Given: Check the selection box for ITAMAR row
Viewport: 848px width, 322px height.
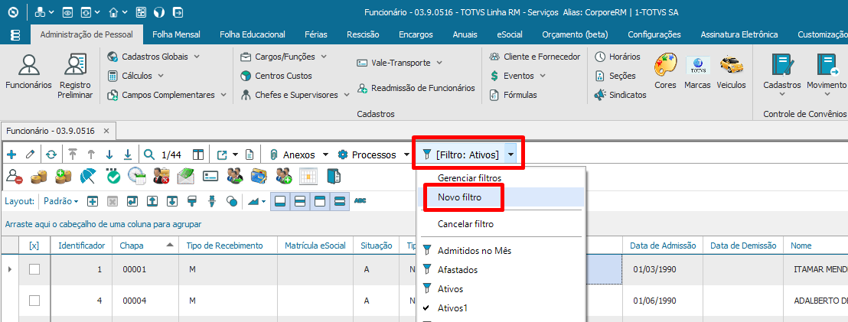Looking at the screenshot, I should click(34, 269).
